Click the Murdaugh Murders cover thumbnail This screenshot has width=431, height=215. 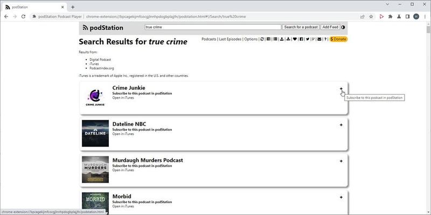pos(95,170)
